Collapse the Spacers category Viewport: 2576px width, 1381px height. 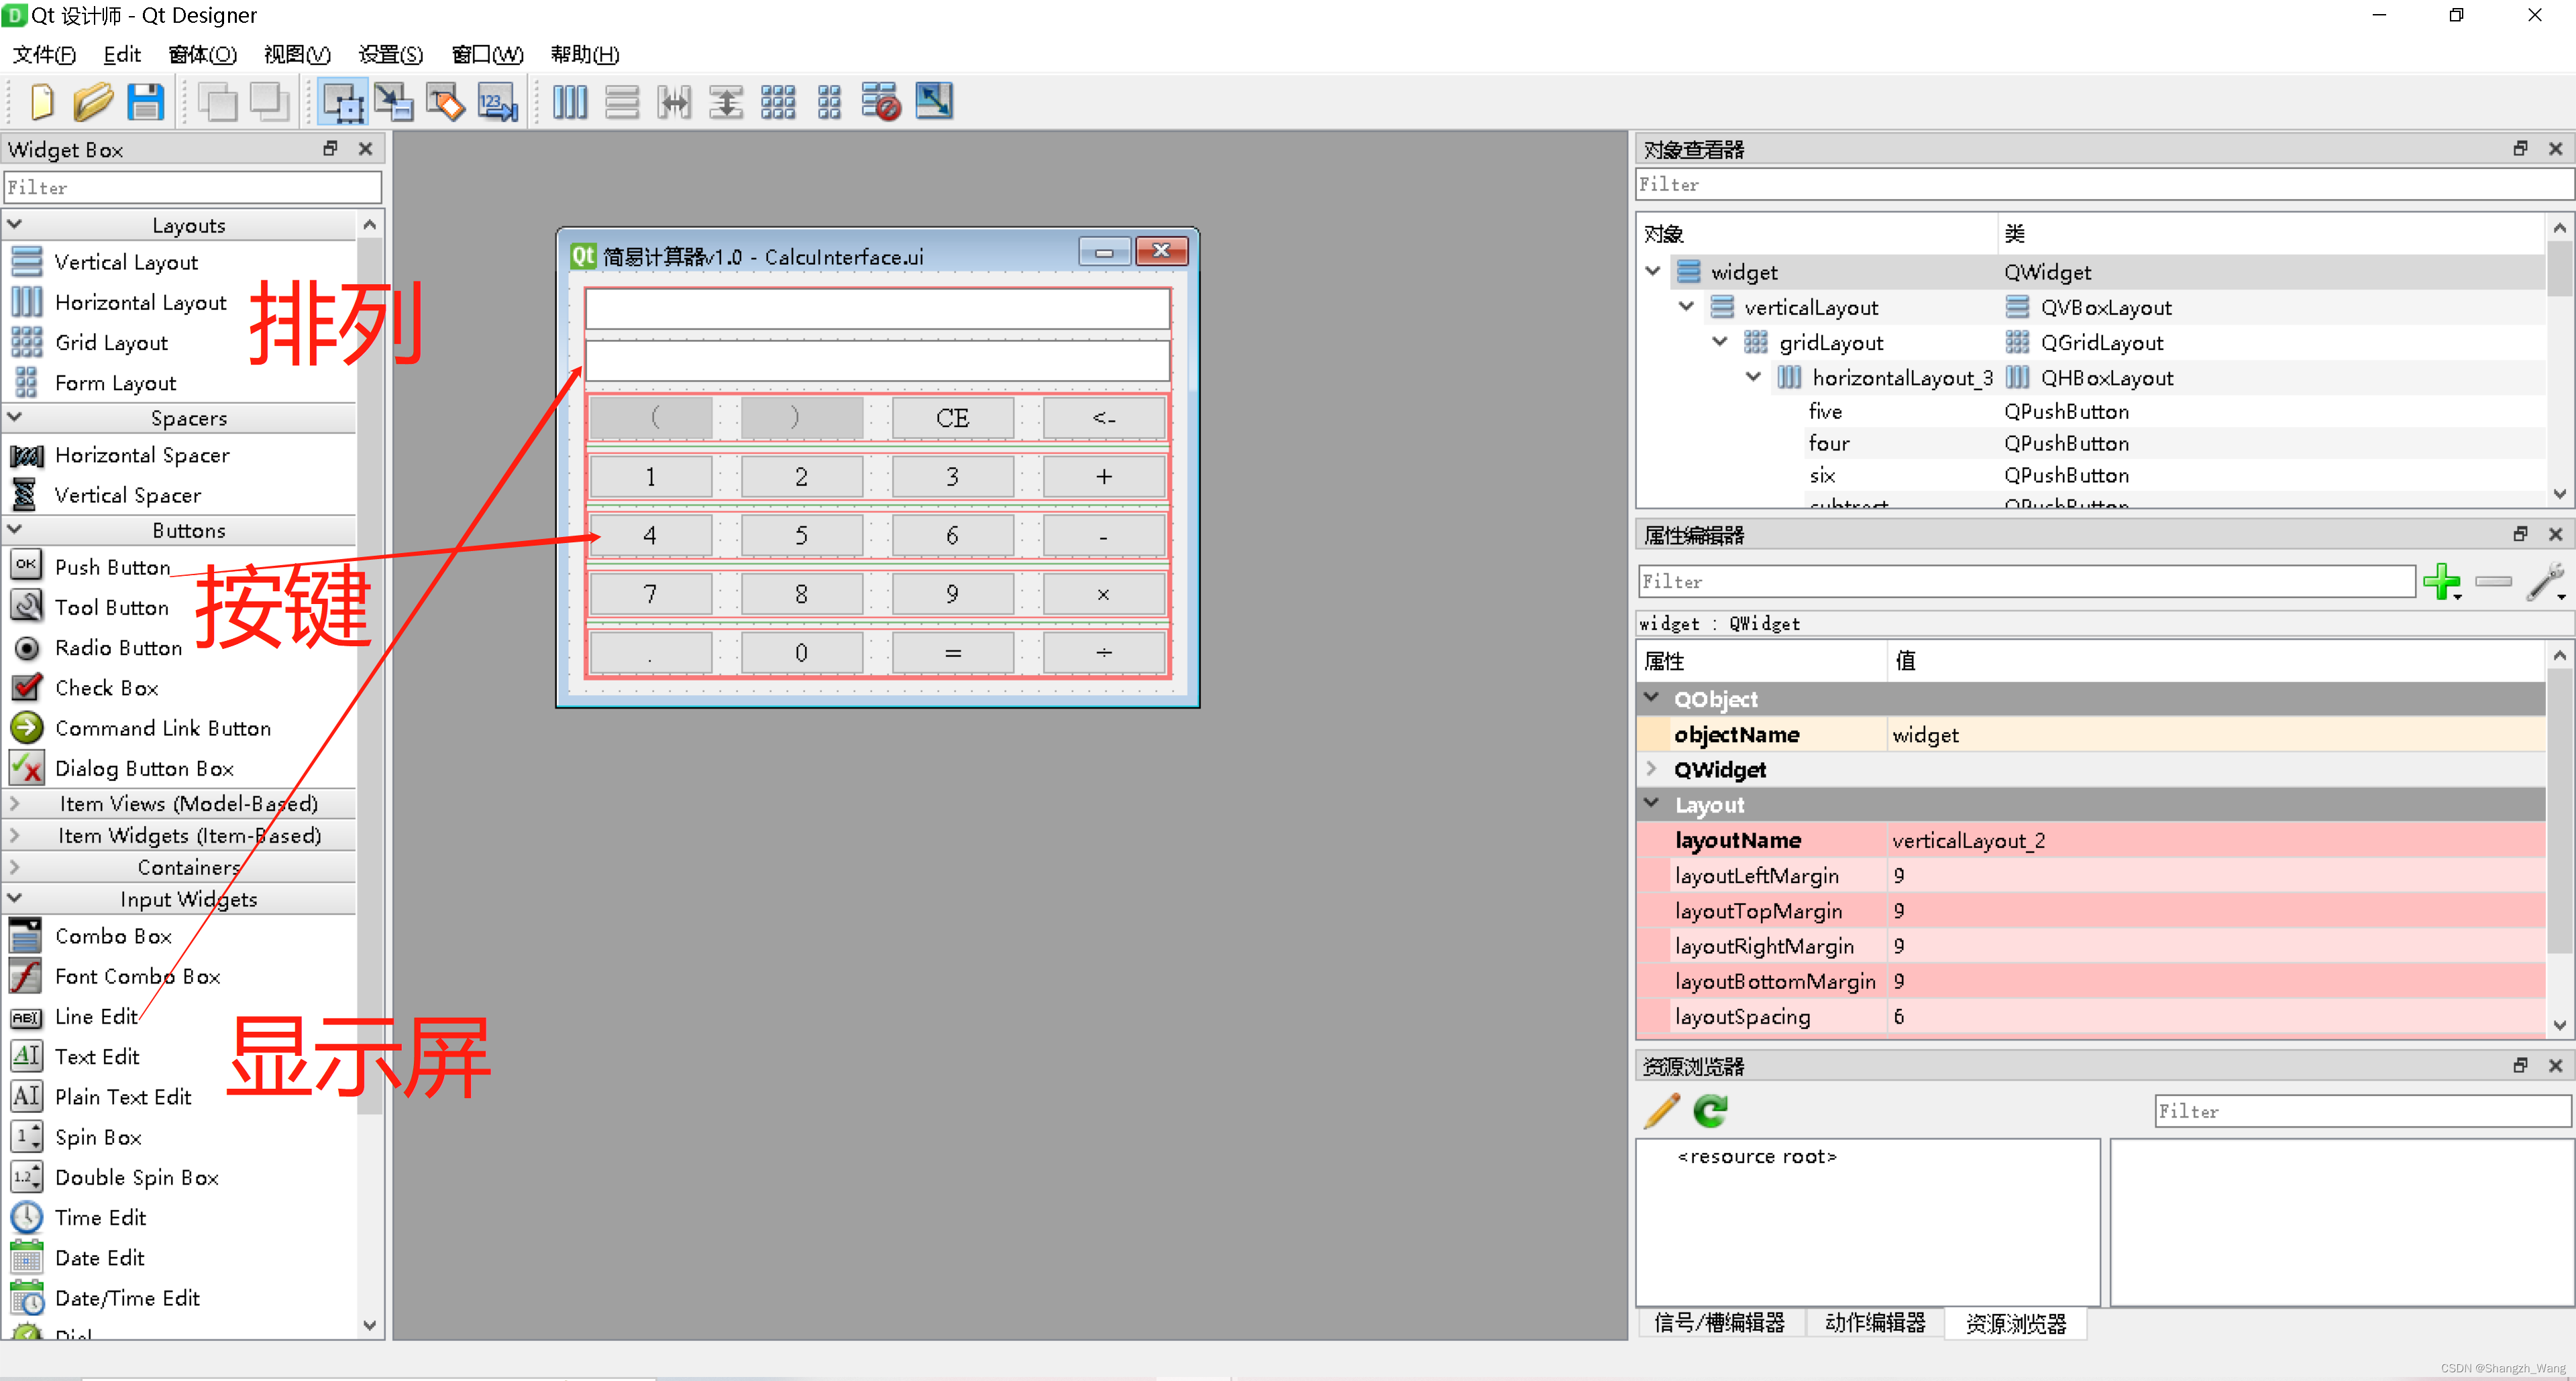coord(15,417)
